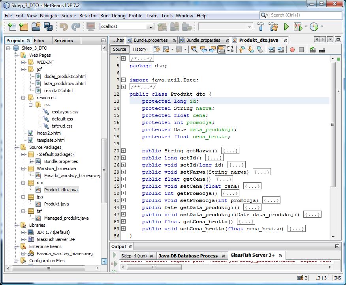Switch to the Files tab

pos(39,41)
